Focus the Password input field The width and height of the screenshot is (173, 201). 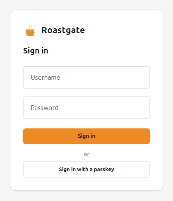pyautogui.click(x=86, y=108)
